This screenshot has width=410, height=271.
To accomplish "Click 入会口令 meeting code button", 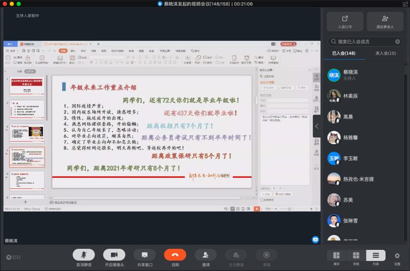I will click(345, 22).
